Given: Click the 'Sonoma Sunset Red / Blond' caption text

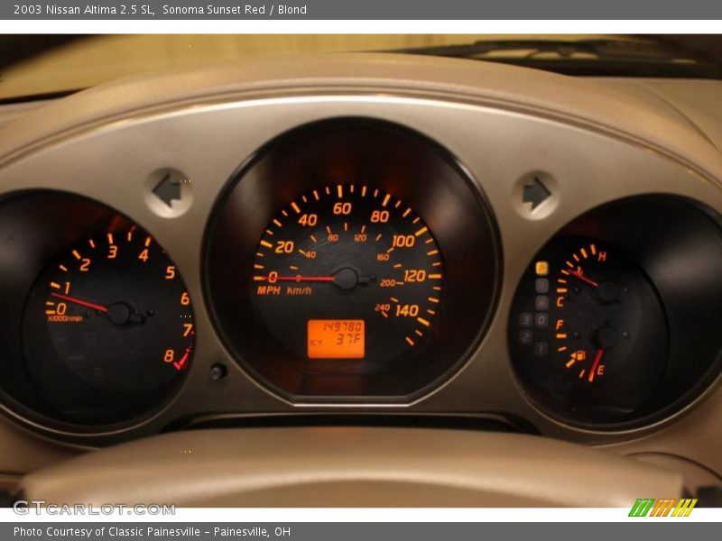Looking at the screenshot, I should (235, 10).
